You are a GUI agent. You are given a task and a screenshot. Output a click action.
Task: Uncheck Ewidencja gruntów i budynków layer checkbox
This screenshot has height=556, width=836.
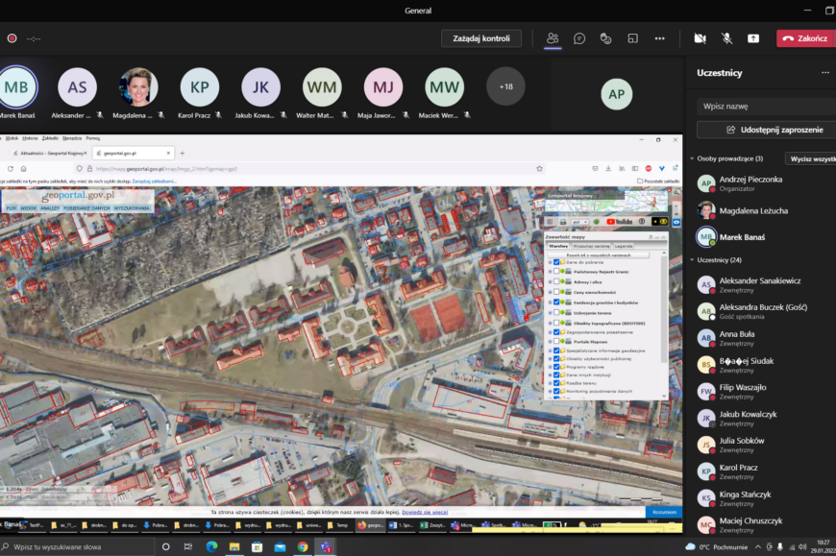tap(556, 302)
